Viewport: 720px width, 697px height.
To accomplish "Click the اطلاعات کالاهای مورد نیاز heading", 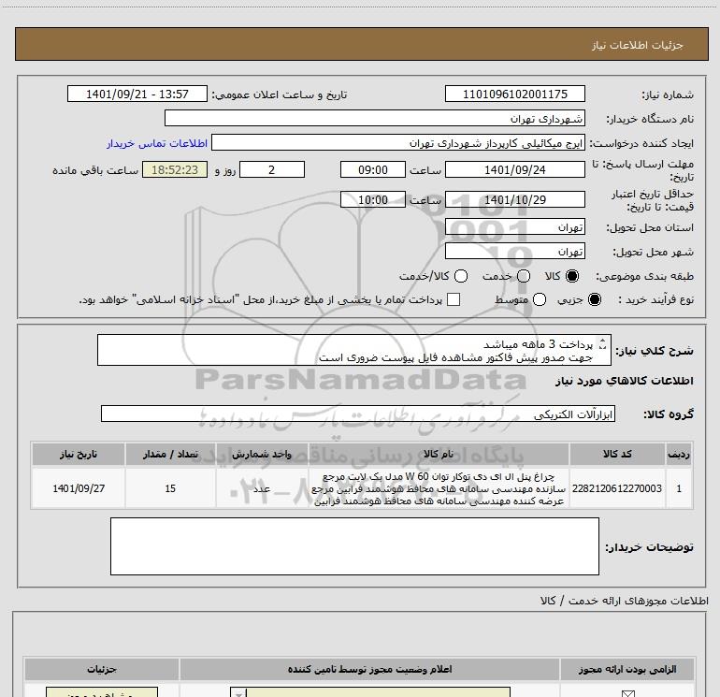I will (x=624, y=381).
